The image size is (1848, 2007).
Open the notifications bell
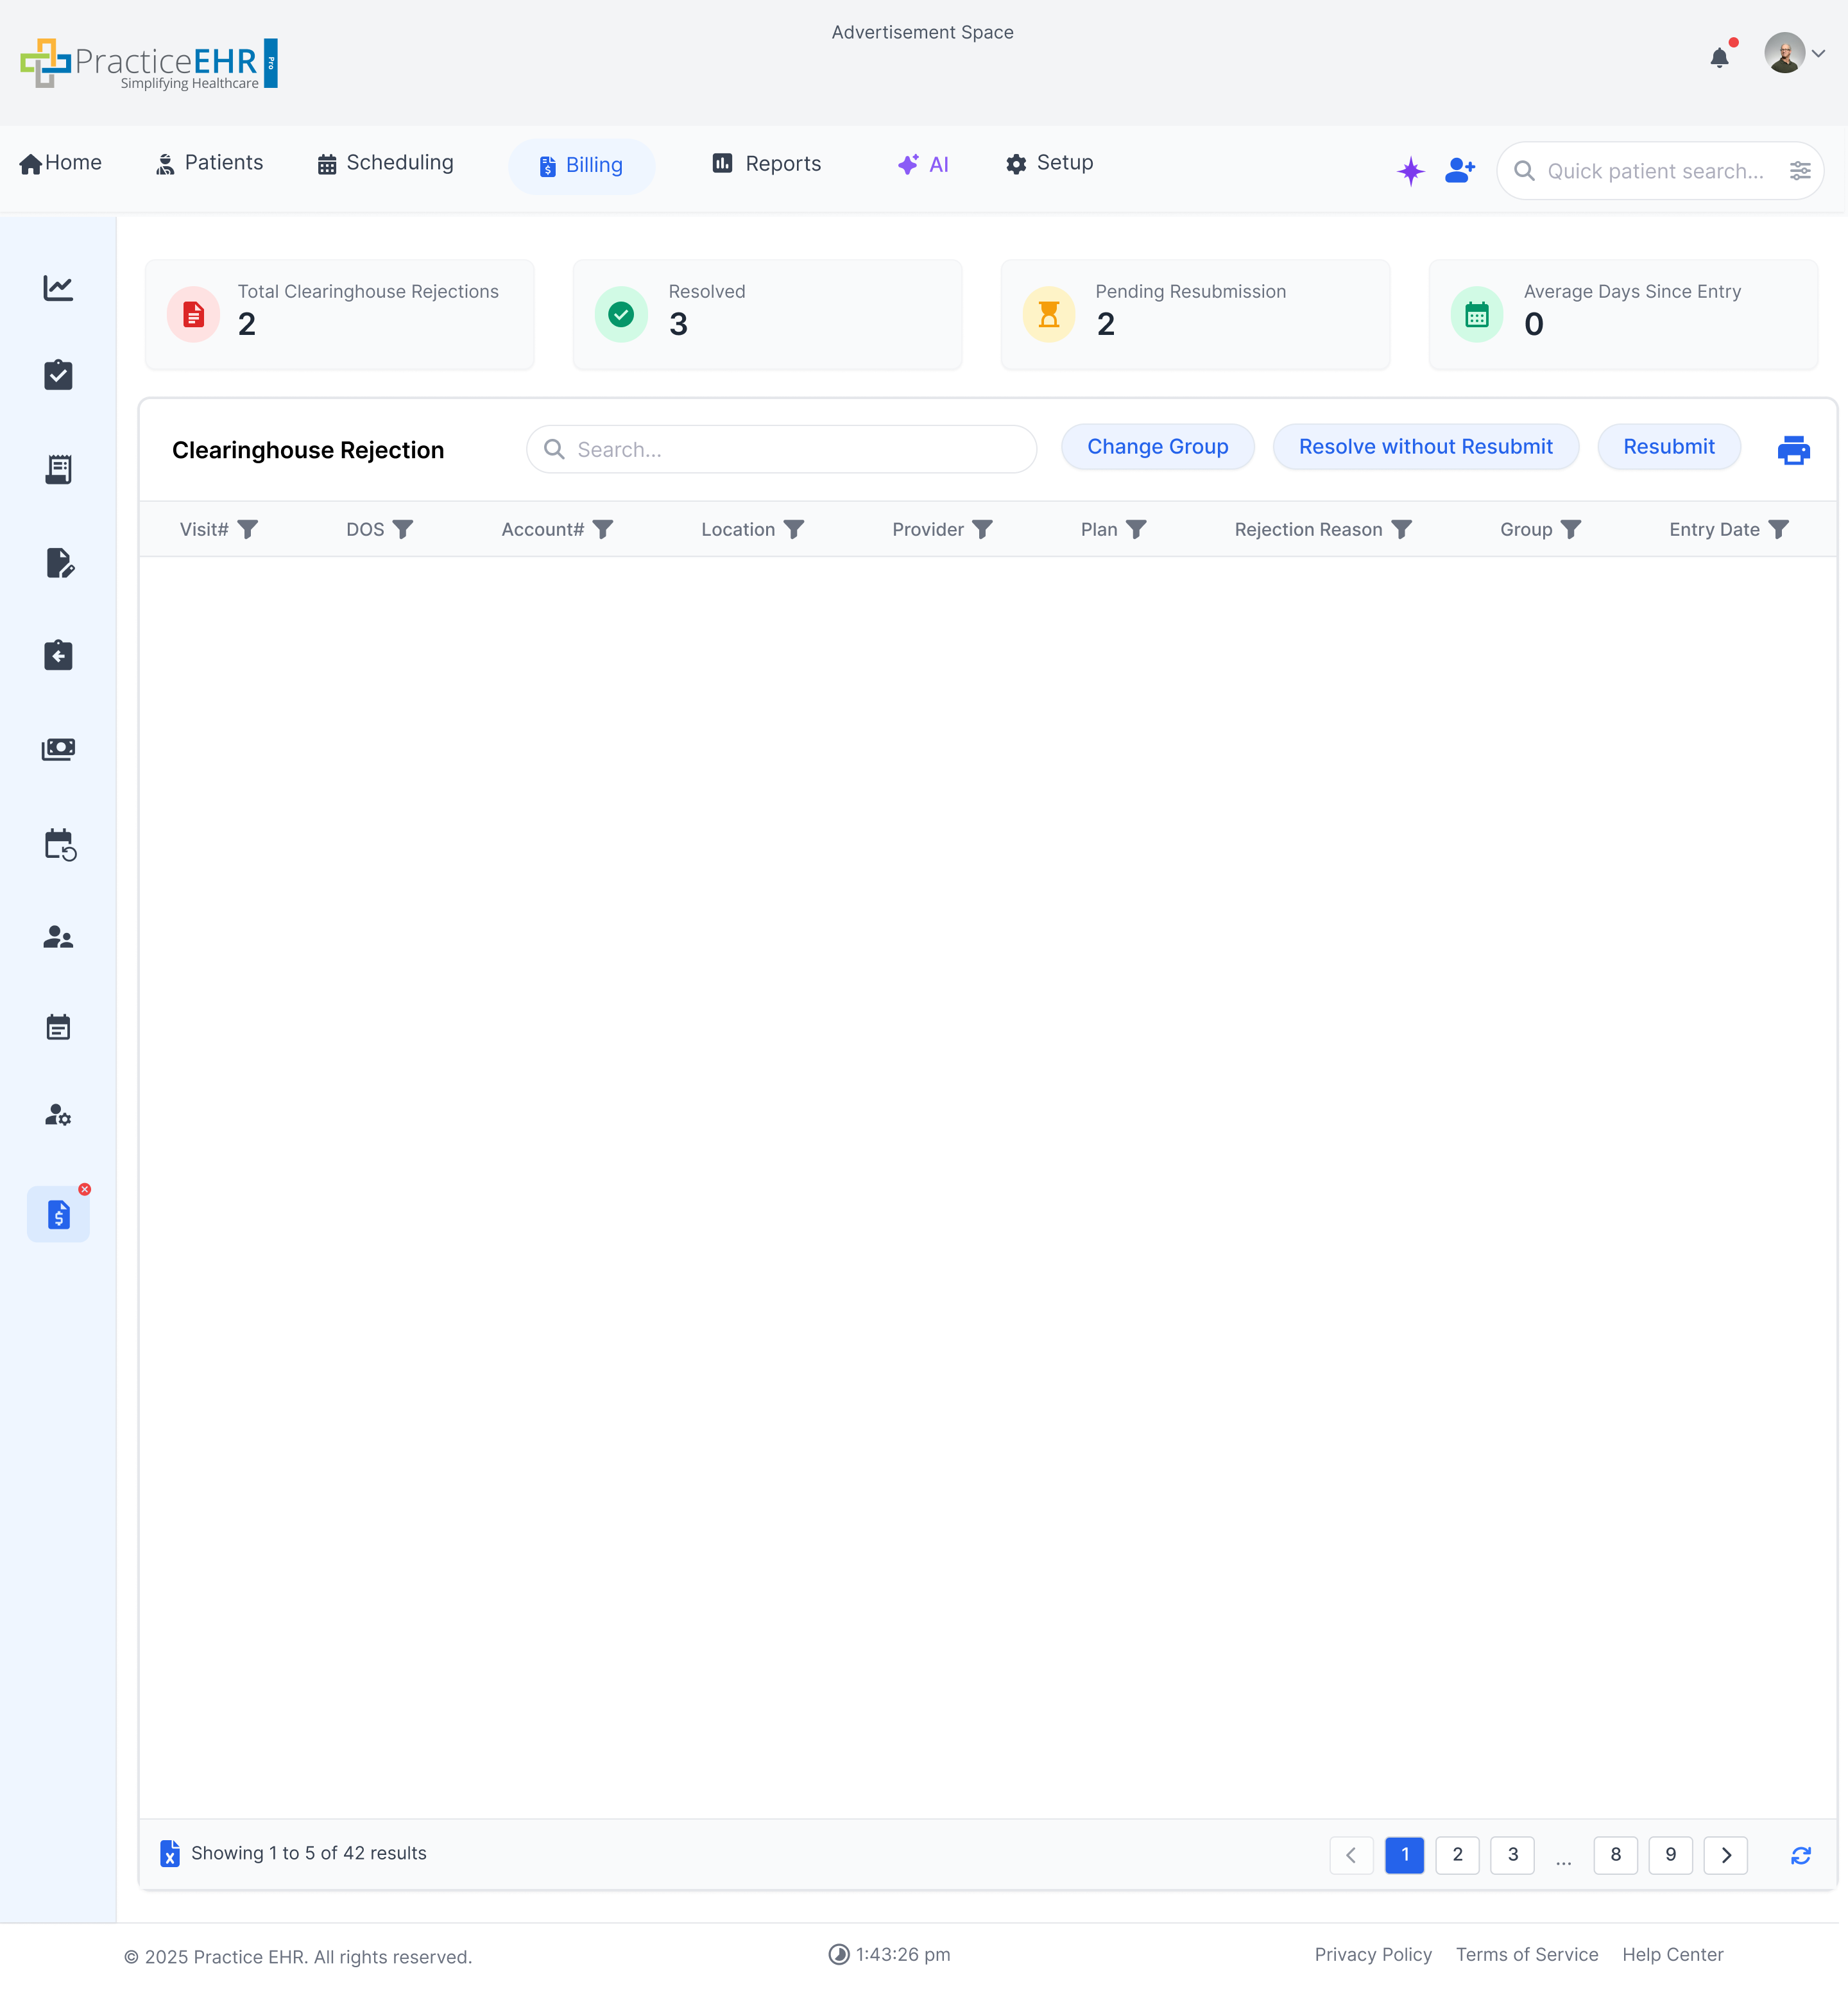(x=1720, y=57)
